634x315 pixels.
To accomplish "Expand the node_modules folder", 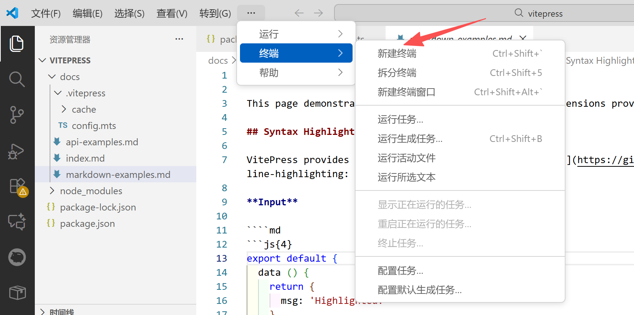I will 52,191.
